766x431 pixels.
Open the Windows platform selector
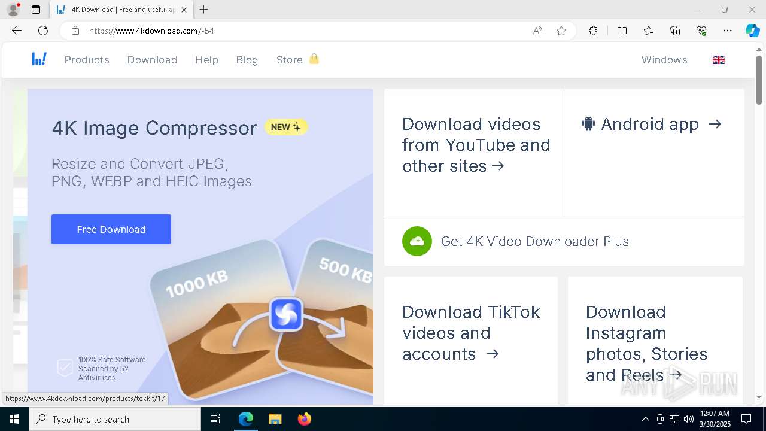click(664, 60)
